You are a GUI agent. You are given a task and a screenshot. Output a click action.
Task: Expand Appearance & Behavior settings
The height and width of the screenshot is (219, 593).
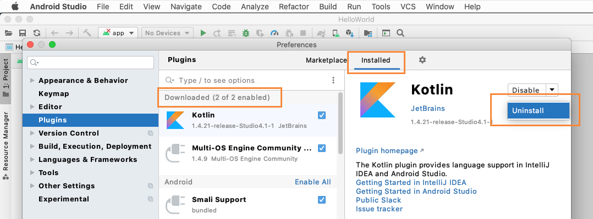32,81
